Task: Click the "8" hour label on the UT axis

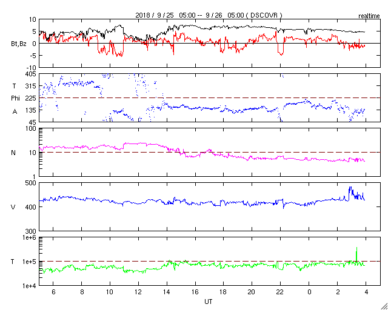Action: pos(82,292)
